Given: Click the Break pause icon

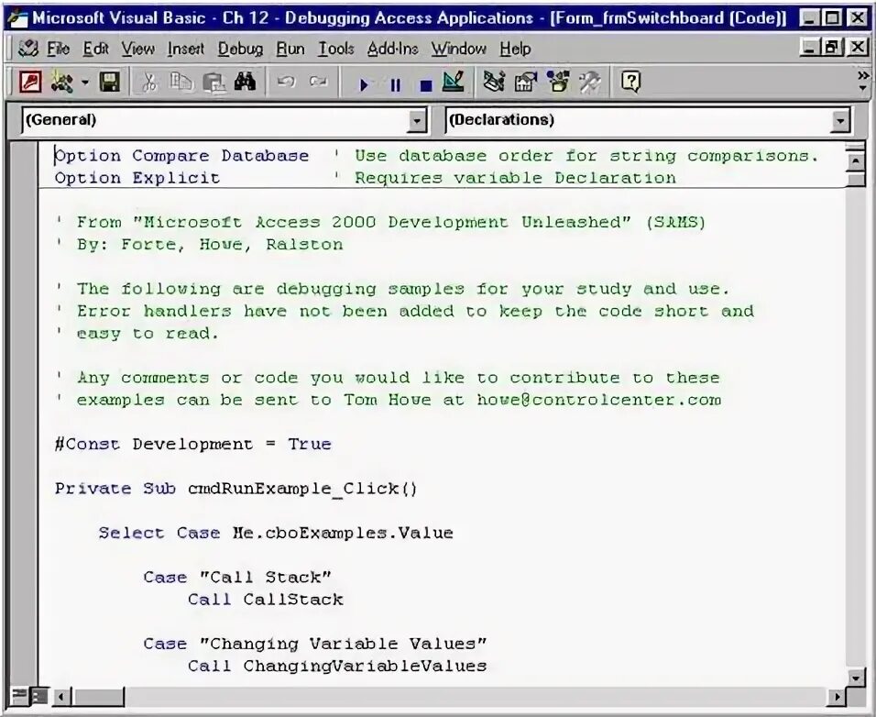Looking at the screenshot, I should [x=395, y=85].
